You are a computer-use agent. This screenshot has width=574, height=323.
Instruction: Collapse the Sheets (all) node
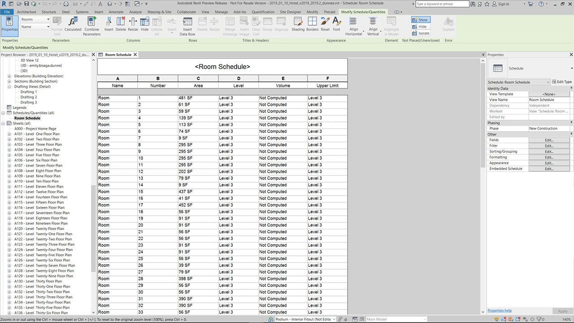pos(4,123)
